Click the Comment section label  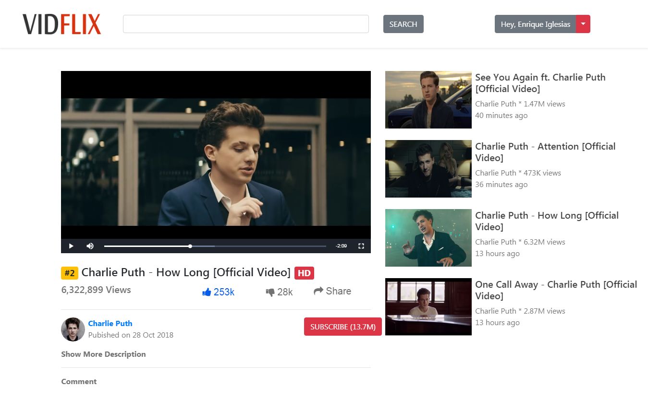79,382
